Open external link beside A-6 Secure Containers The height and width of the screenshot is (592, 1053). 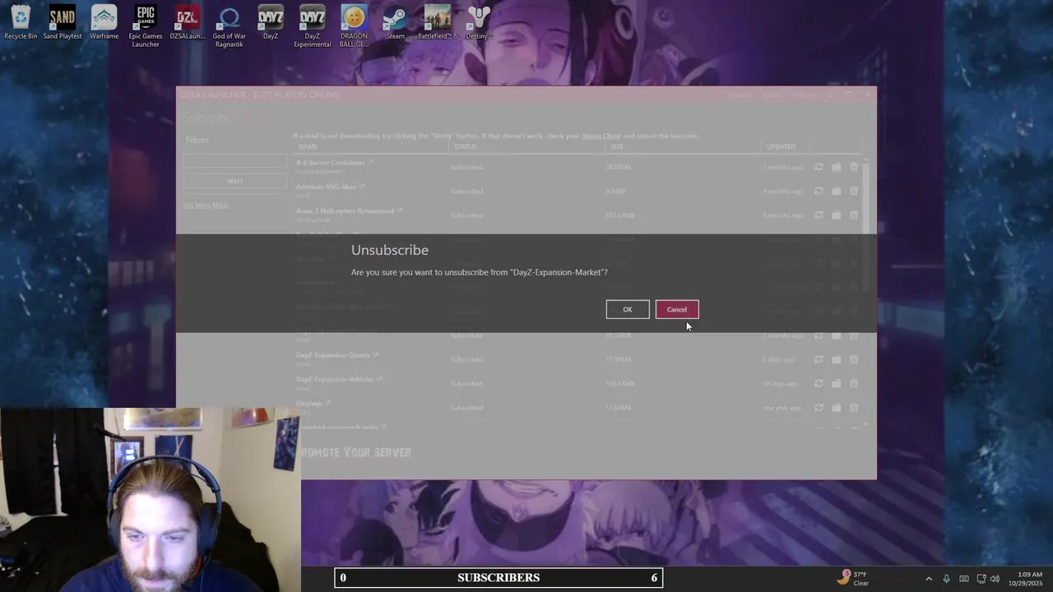[x=371, y=162]
